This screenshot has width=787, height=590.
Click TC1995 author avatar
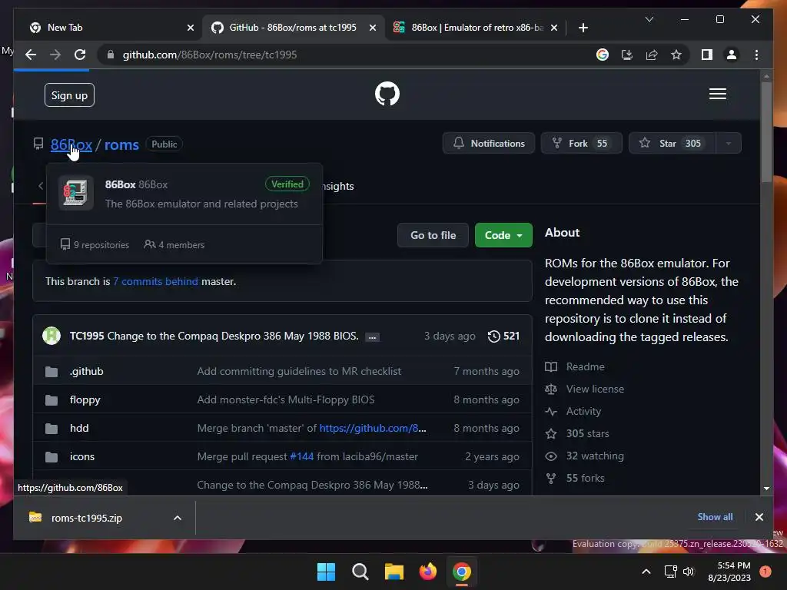tap(51, 336)
